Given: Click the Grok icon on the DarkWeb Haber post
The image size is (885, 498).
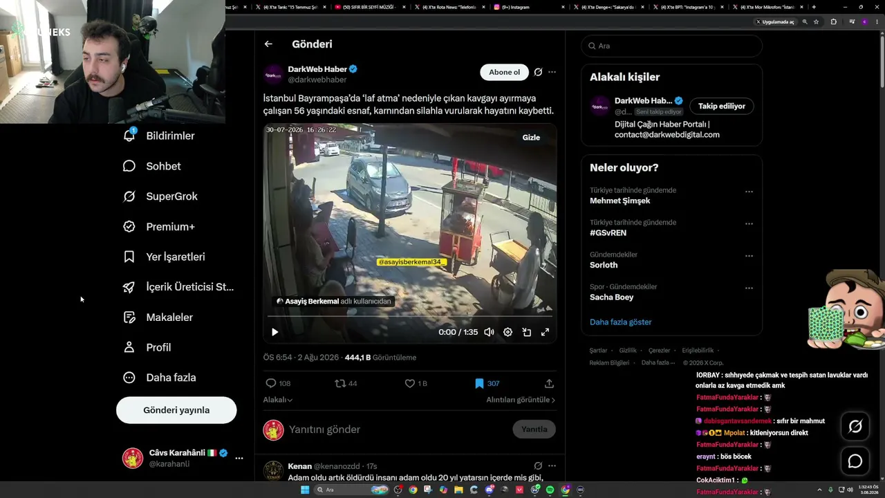Looking at the screenshot, I should click(538, 72).
